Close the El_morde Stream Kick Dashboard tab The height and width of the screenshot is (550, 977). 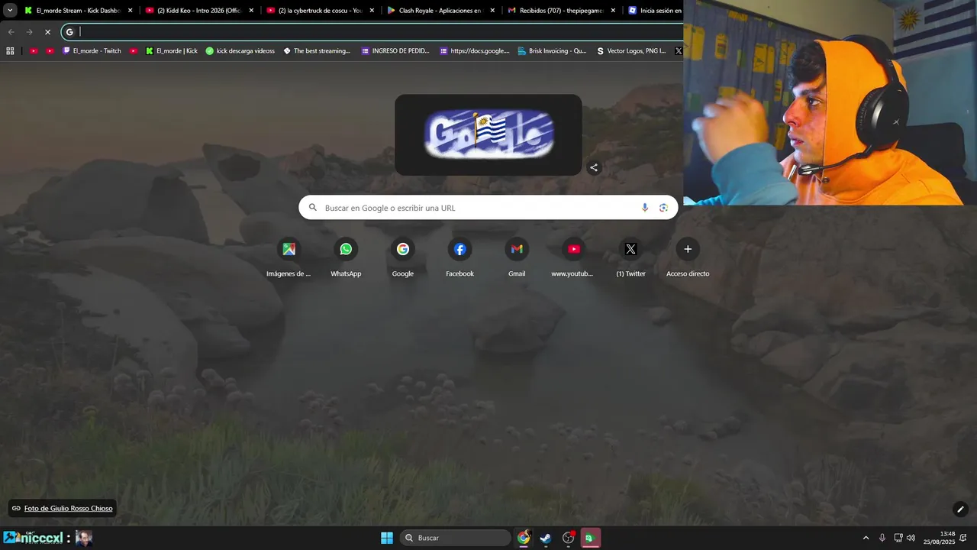click(131, 11)
